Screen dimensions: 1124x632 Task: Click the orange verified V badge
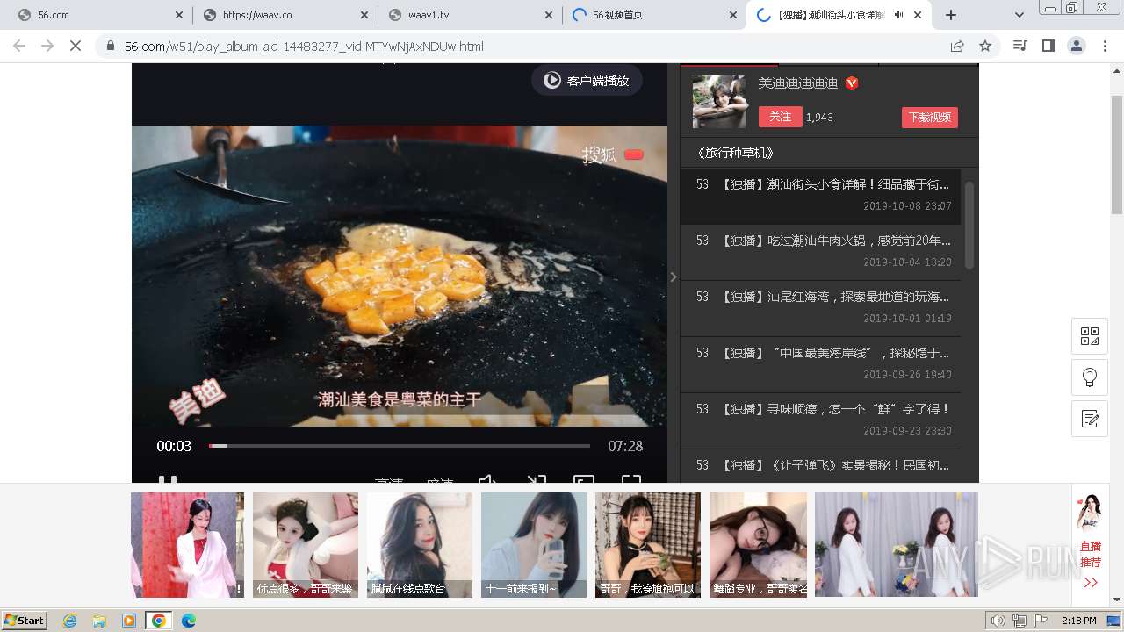click(852, 83)
